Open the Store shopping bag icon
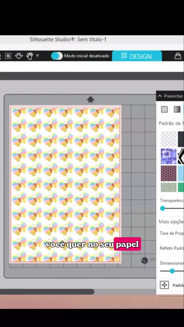The width and height of the screenshot is (184, 327). (x=178, y=56)
